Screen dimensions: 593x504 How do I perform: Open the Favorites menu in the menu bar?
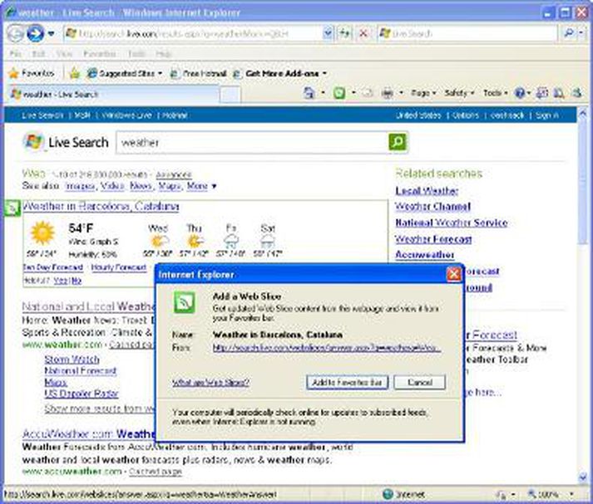point(100,54)
